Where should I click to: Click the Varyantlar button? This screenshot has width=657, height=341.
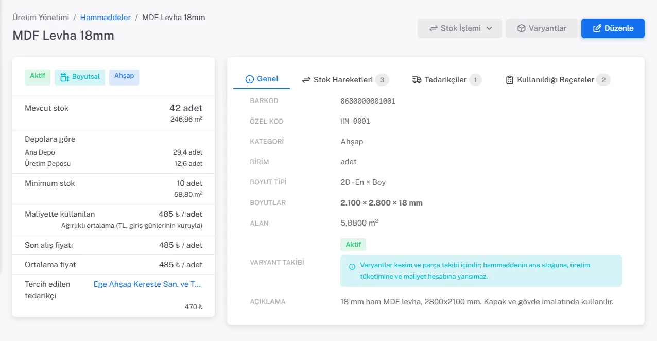pos(542,28)
